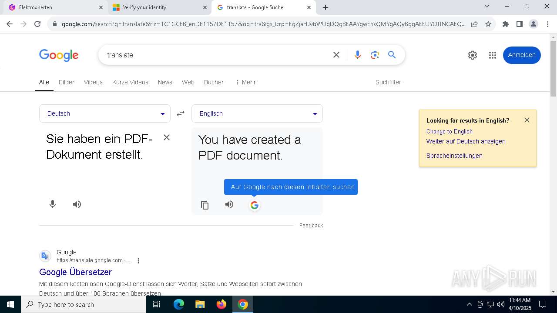This screenshot has height=313, width=557.
Task: Close the Verify your identity tab
Action: pyautogui.click(x=205, y=7)
